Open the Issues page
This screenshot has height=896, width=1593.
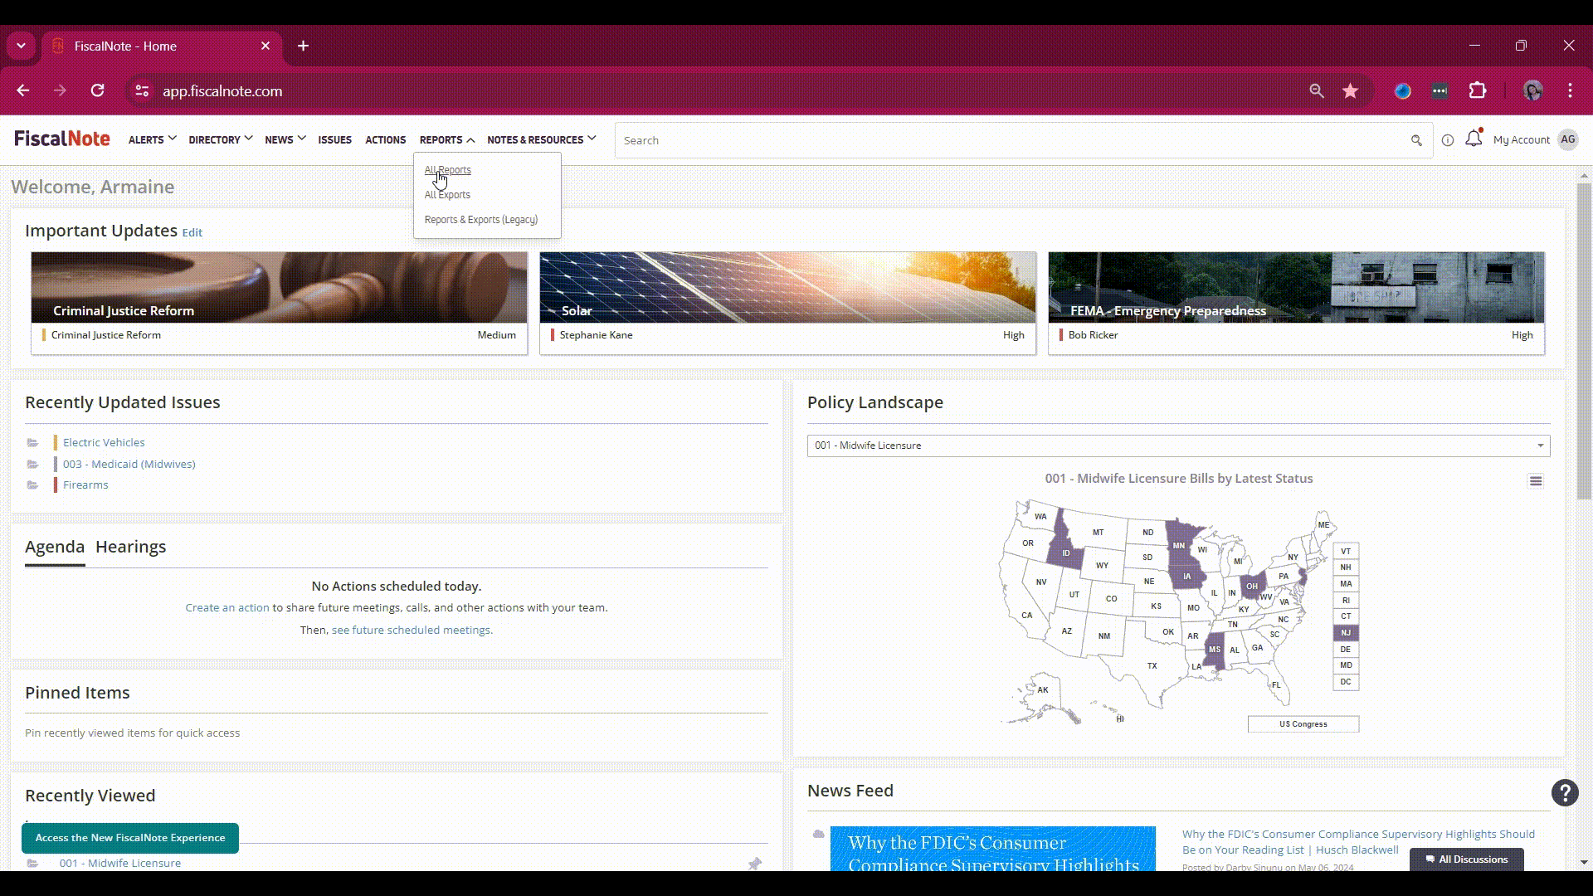tap(334, 139)
